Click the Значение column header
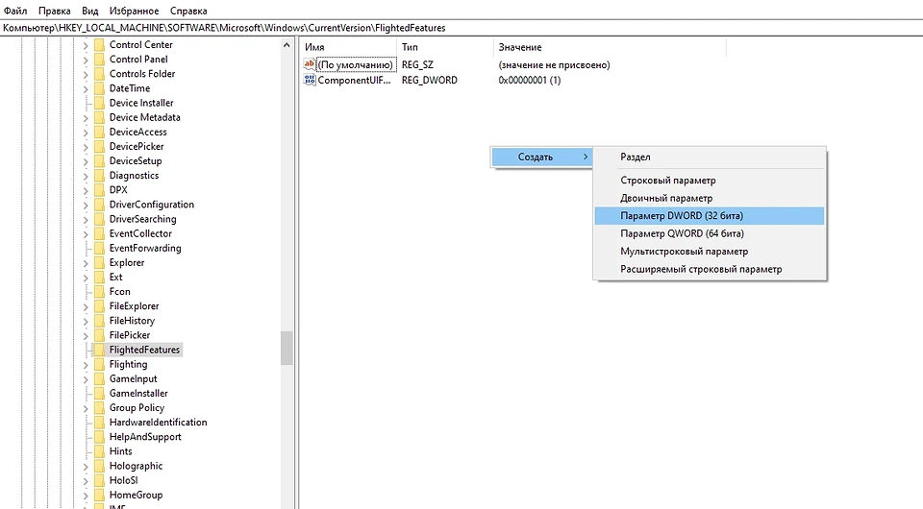Viewport: 923px width, 509px height. [519, 47]
